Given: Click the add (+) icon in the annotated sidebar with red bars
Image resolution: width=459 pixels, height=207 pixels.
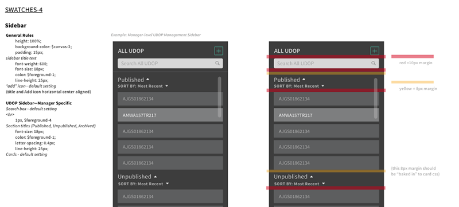Looking at the screenshot, I should pos(375,51).
